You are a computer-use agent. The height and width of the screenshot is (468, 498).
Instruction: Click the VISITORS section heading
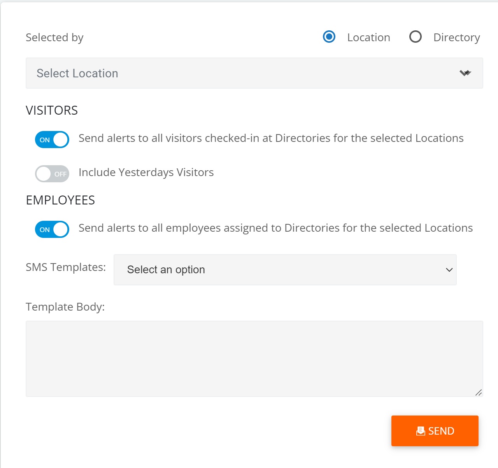click(x=52, y=110)
